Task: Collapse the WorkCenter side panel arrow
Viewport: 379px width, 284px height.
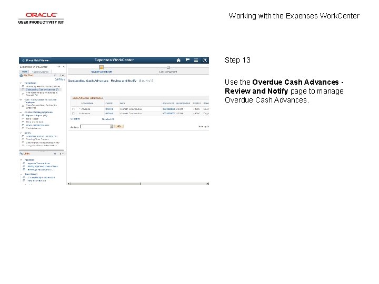Action: [64, 67]
